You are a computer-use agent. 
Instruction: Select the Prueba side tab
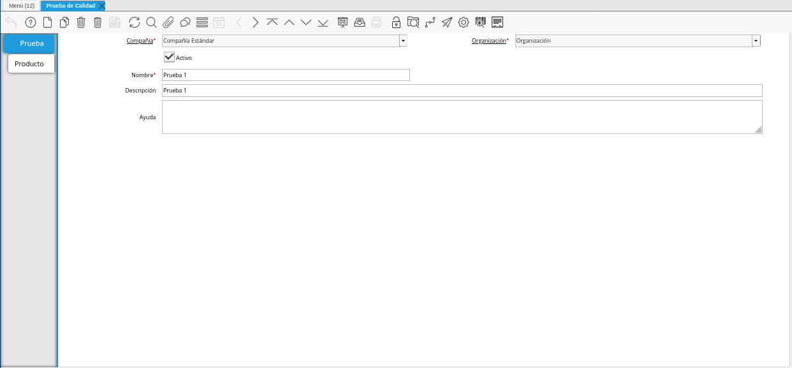point(29,43)
